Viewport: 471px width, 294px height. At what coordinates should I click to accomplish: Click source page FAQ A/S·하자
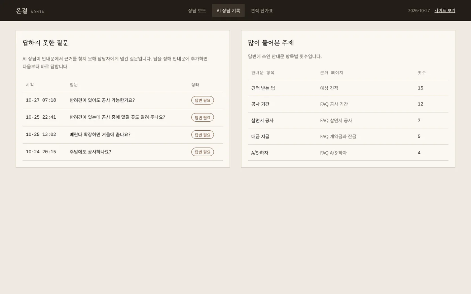(x=333, y=153)
